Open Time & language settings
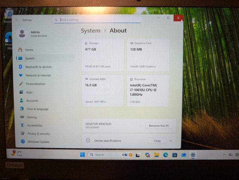239x180 pixels. 46,109
